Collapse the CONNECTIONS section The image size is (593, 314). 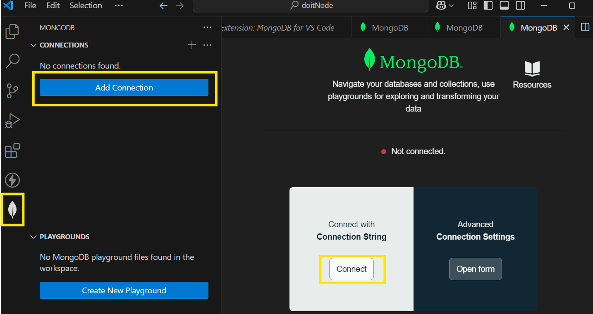pyautogui.click(x=34, y=45)
